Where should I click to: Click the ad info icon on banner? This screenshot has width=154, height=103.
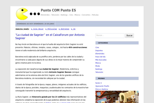click(138, 92)
